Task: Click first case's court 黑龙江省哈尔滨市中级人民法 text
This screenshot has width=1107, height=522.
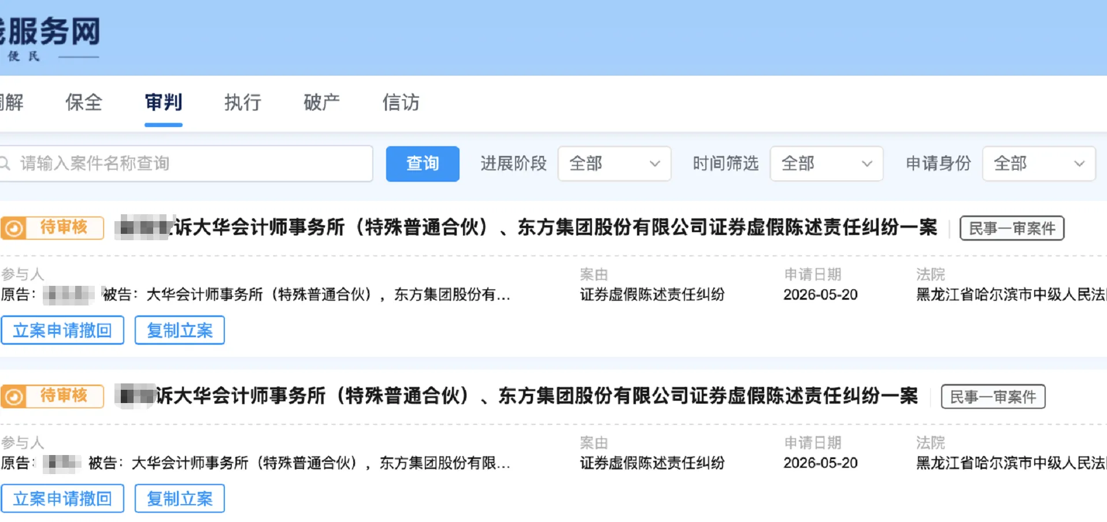Action: point(1011,294)
